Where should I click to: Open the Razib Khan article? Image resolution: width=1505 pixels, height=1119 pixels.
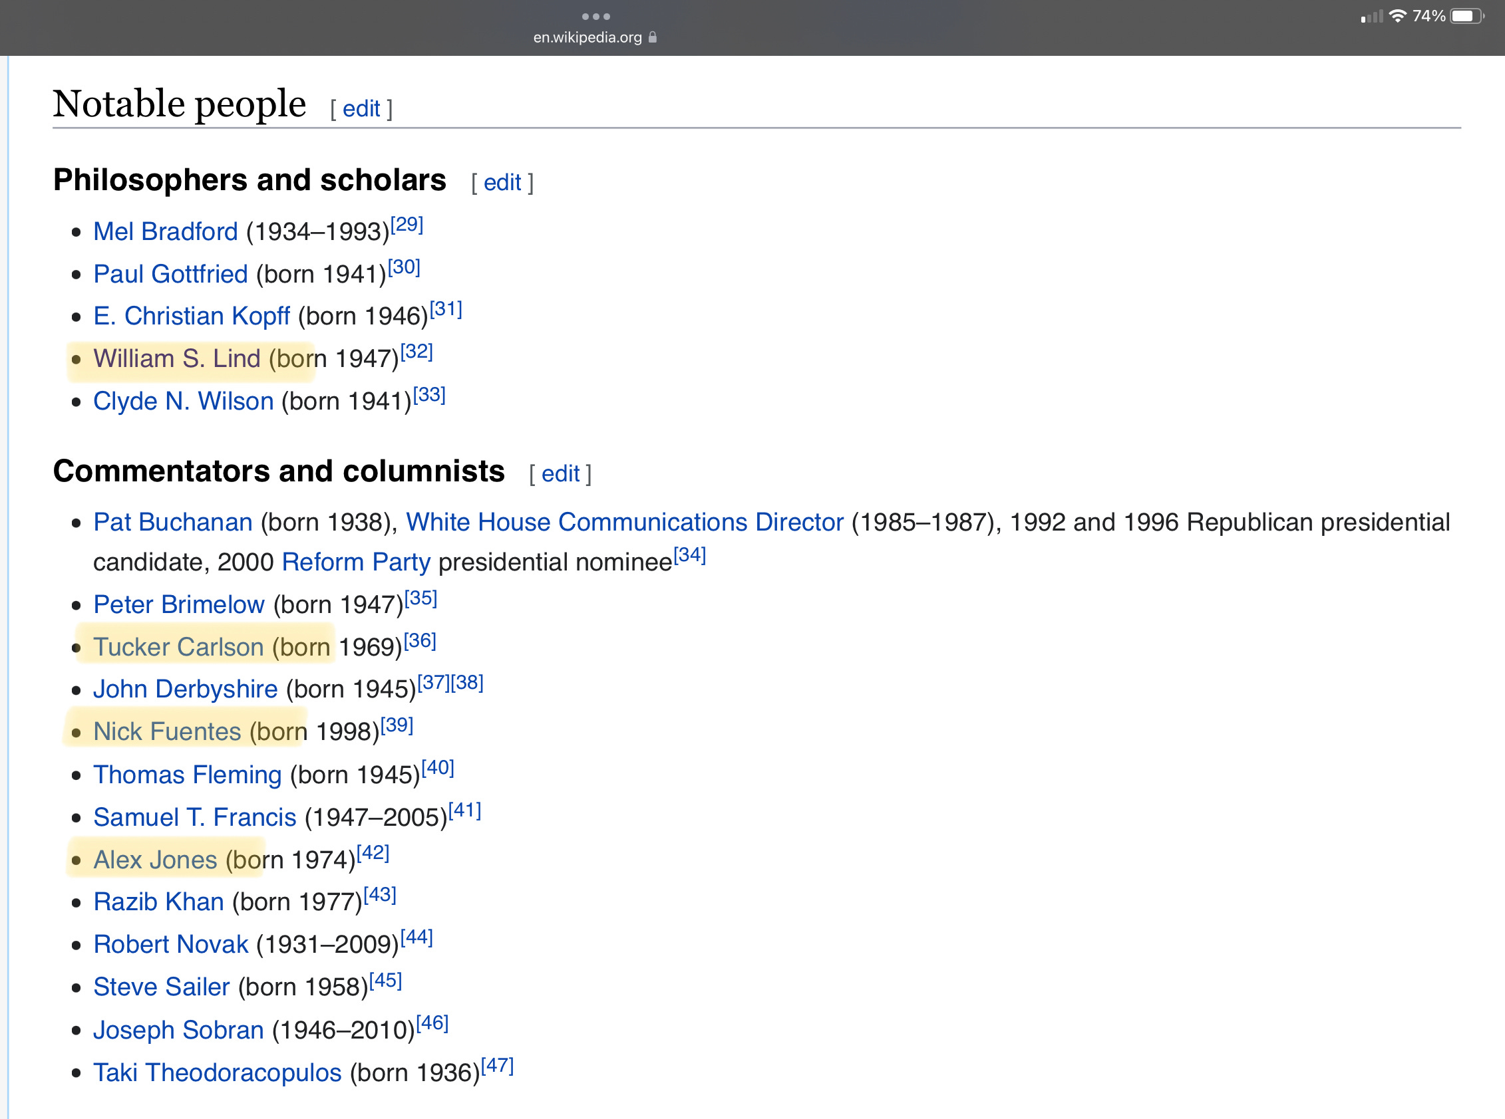point(158,902)
